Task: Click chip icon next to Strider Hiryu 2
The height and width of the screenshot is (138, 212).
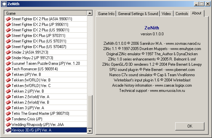Action: click(8, 58)
